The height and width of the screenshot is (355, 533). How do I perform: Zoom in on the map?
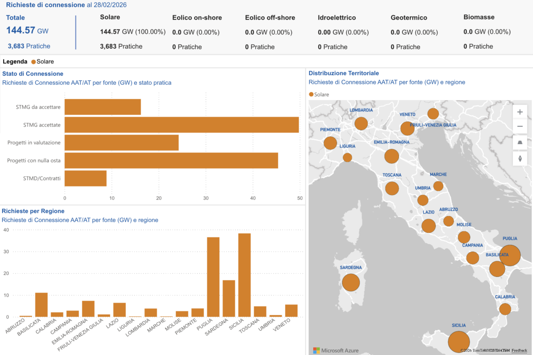[520, 112]
